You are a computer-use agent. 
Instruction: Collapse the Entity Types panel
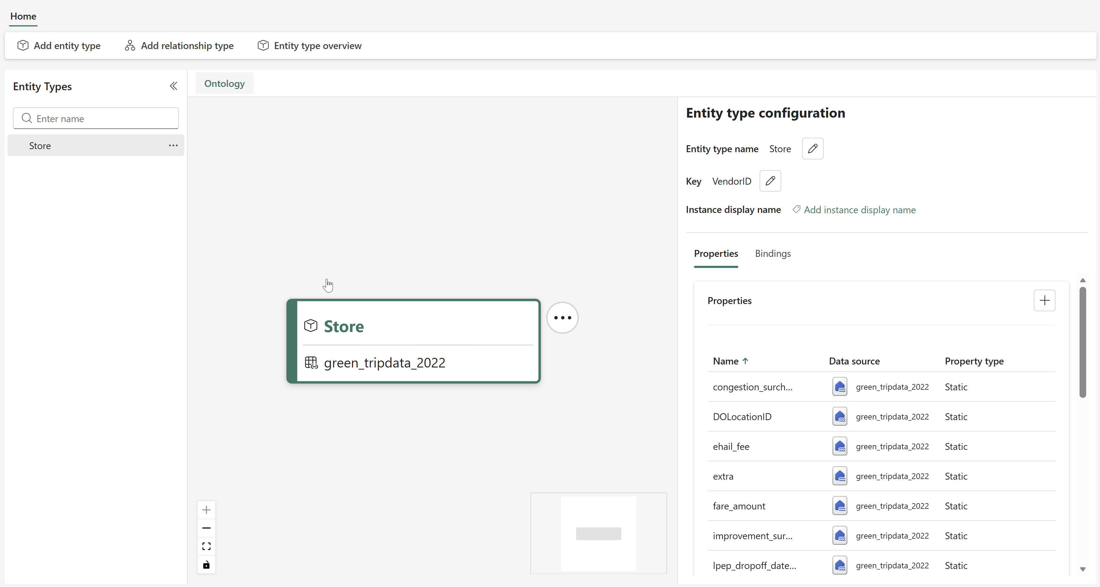174,86
